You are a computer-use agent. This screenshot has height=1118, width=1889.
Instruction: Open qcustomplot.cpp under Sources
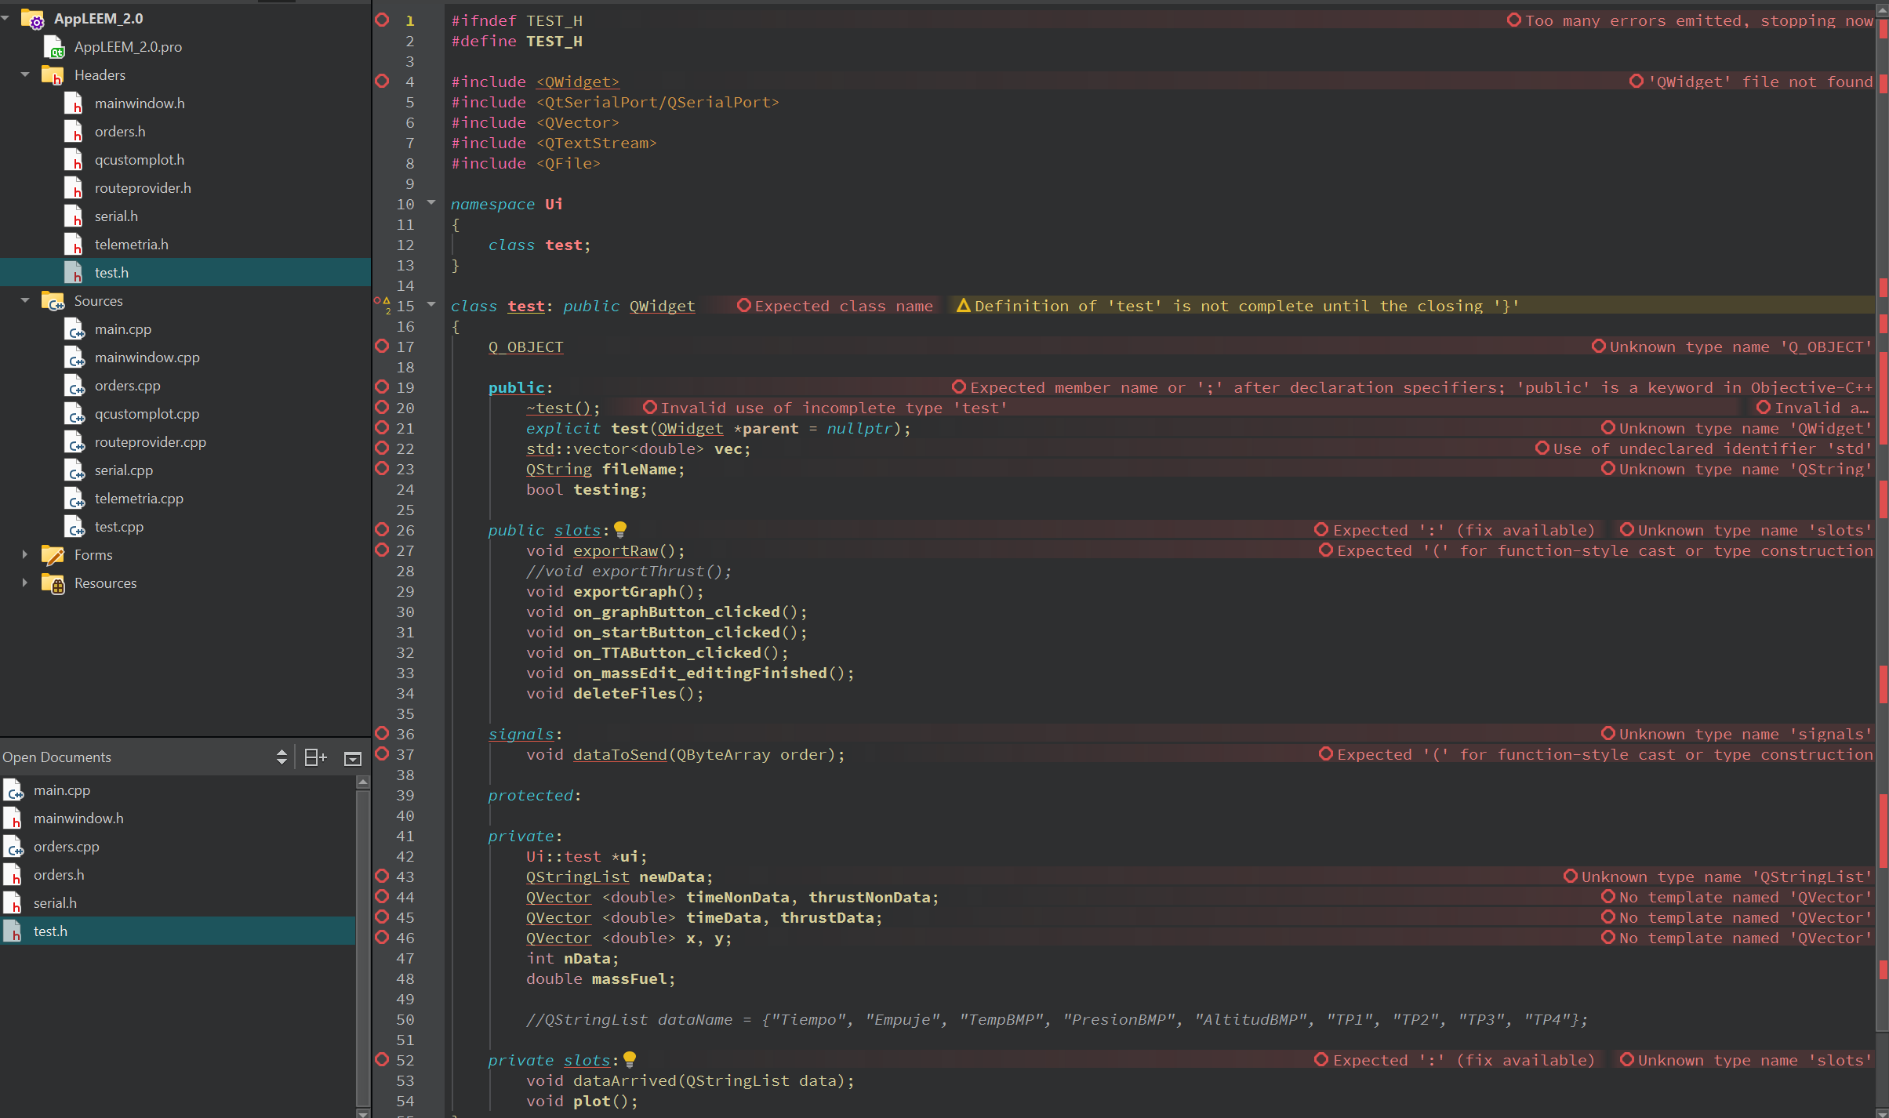click(x=147, y=414)
